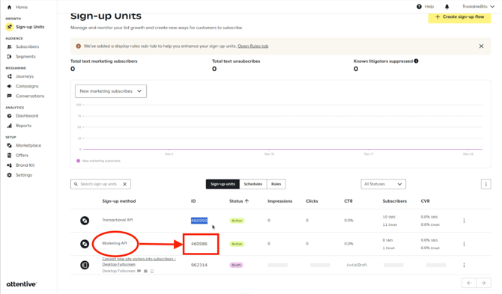Click the Draft status badge
The image size is (502, 294).
(236, 265)
